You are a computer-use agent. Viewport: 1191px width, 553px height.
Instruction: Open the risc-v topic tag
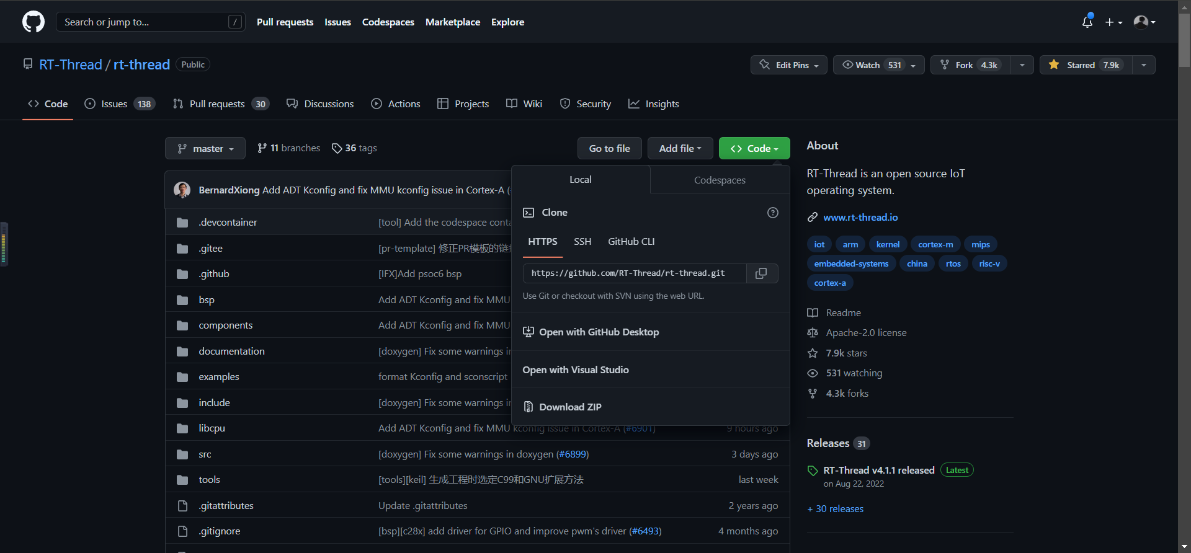coord(989,263)
